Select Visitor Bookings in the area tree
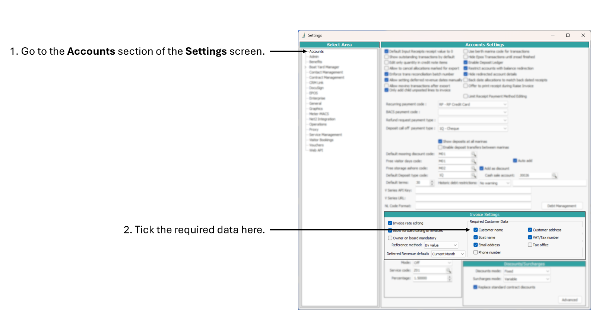Image resolution: width=596 pixels, height=335 pixels. (x=321, y=140)
